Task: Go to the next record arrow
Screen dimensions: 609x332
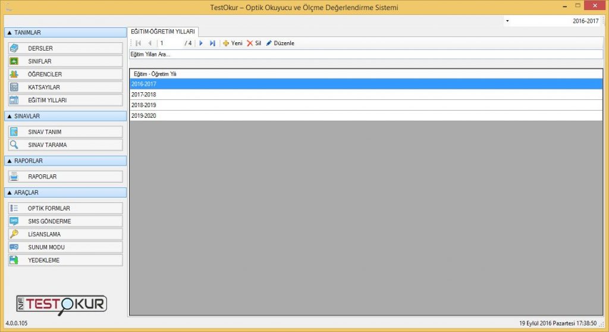Action: pyautogui.click(x=201, y=43)
